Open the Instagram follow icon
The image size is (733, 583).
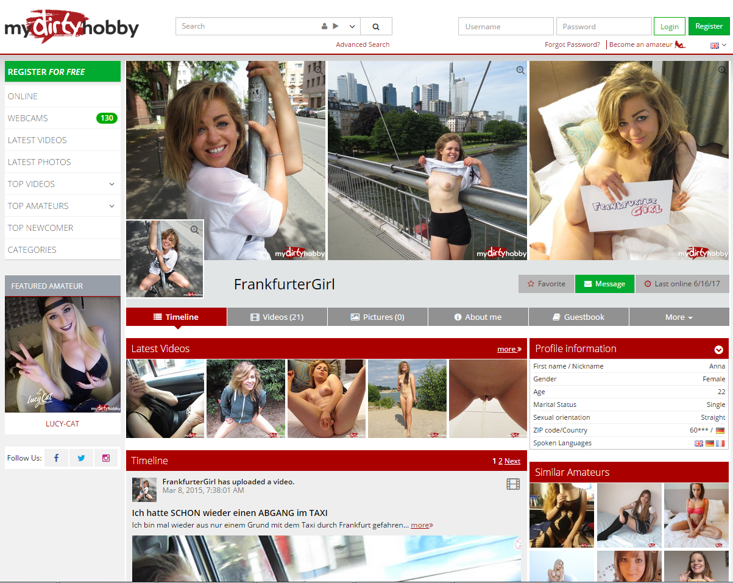click(106, 458)
